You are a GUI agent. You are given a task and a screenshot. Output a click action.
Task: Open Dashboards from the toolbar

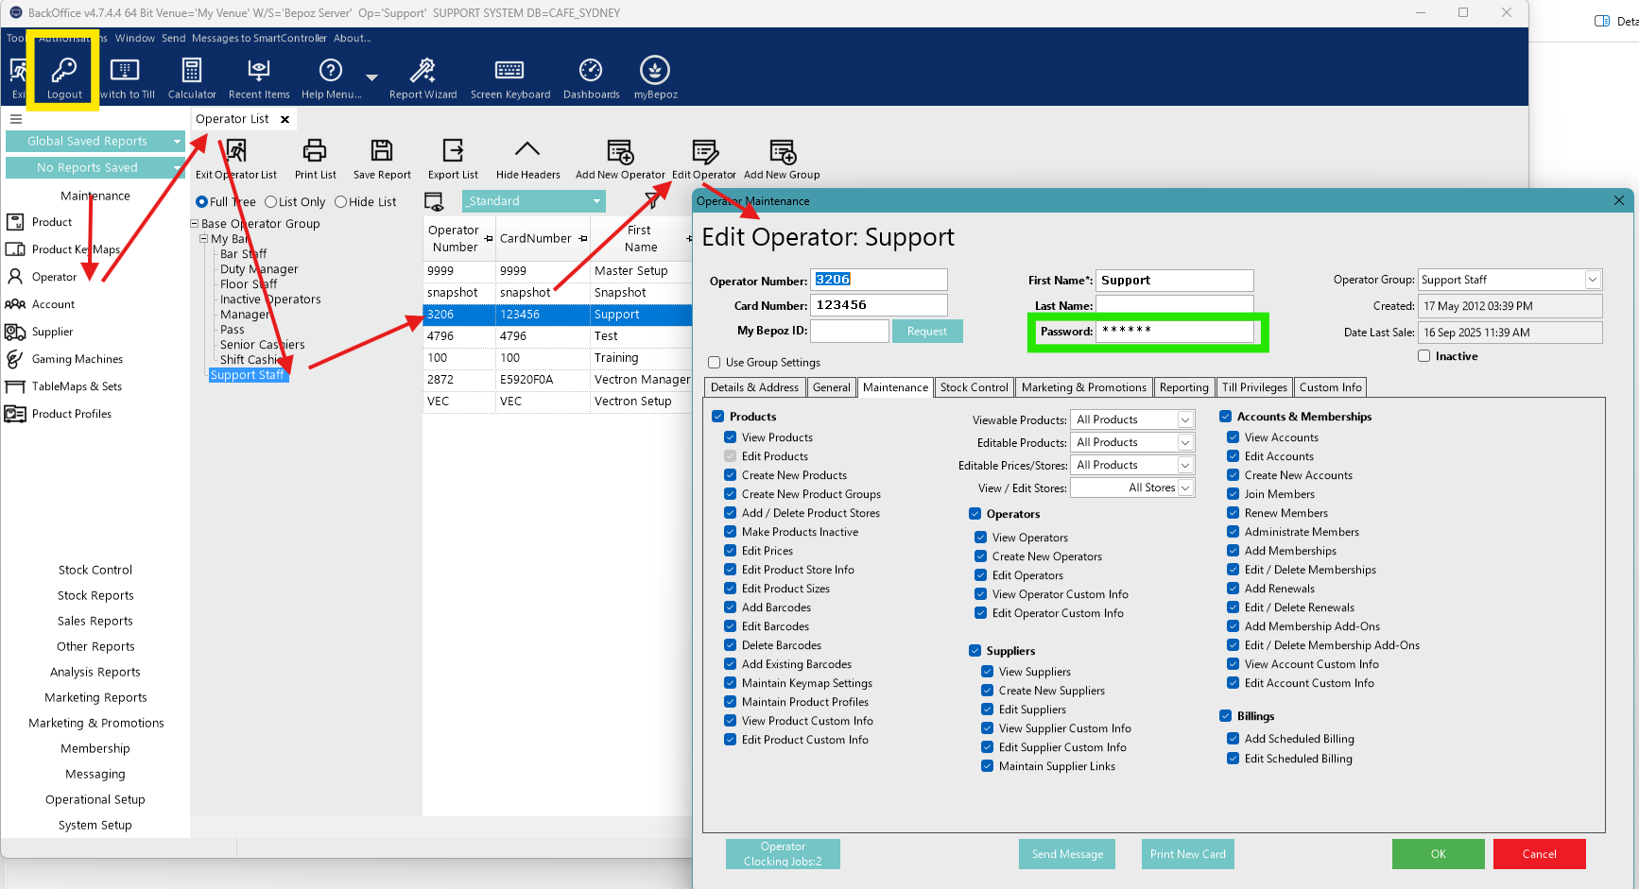point(591,71)
